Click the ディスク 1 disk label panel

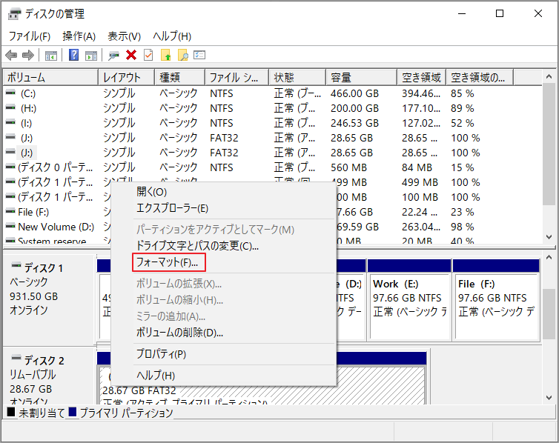click(x=49, y=299)
